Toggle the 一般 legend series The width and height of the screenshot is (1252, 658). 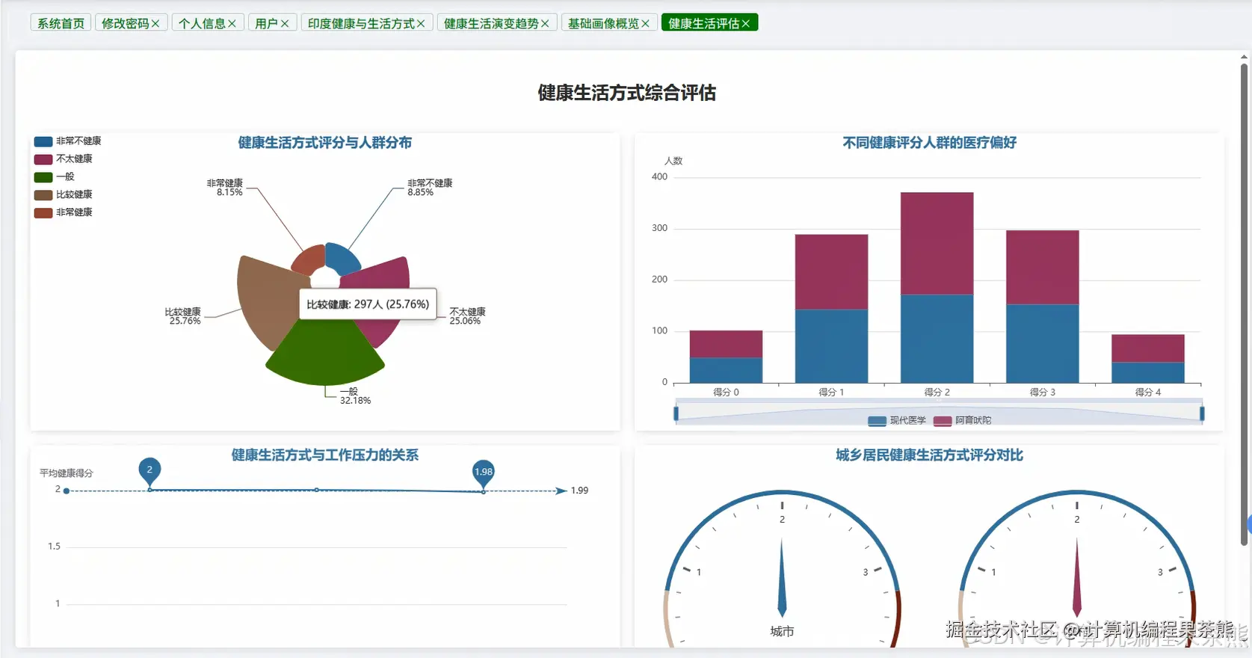[55, 177]
